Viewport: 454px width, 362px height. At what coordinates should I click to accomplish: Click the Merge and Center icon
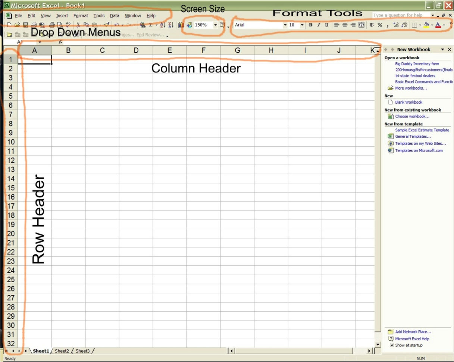point(361,25)
